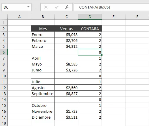Select the column A header

[19, 17]
